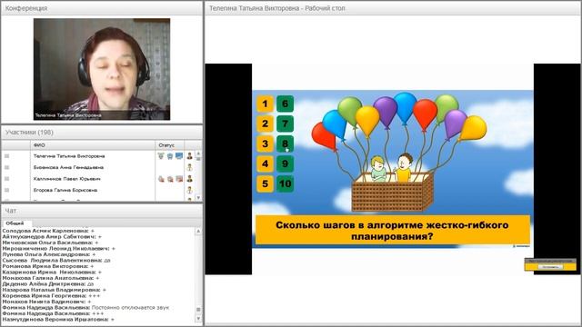
Task: Click chat message from Солодова Асмик Карленовна
Action: 48,231
